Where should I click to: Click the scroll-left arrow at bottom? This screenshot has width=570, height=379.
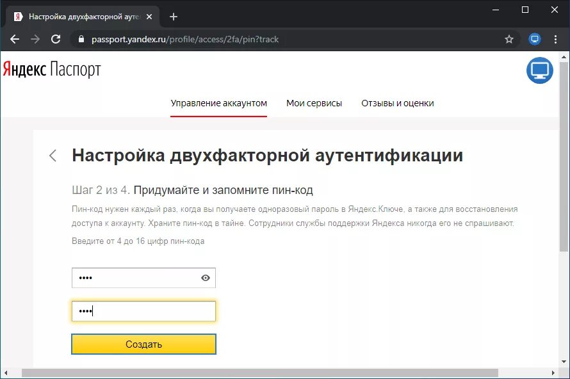tap(6, 373)
